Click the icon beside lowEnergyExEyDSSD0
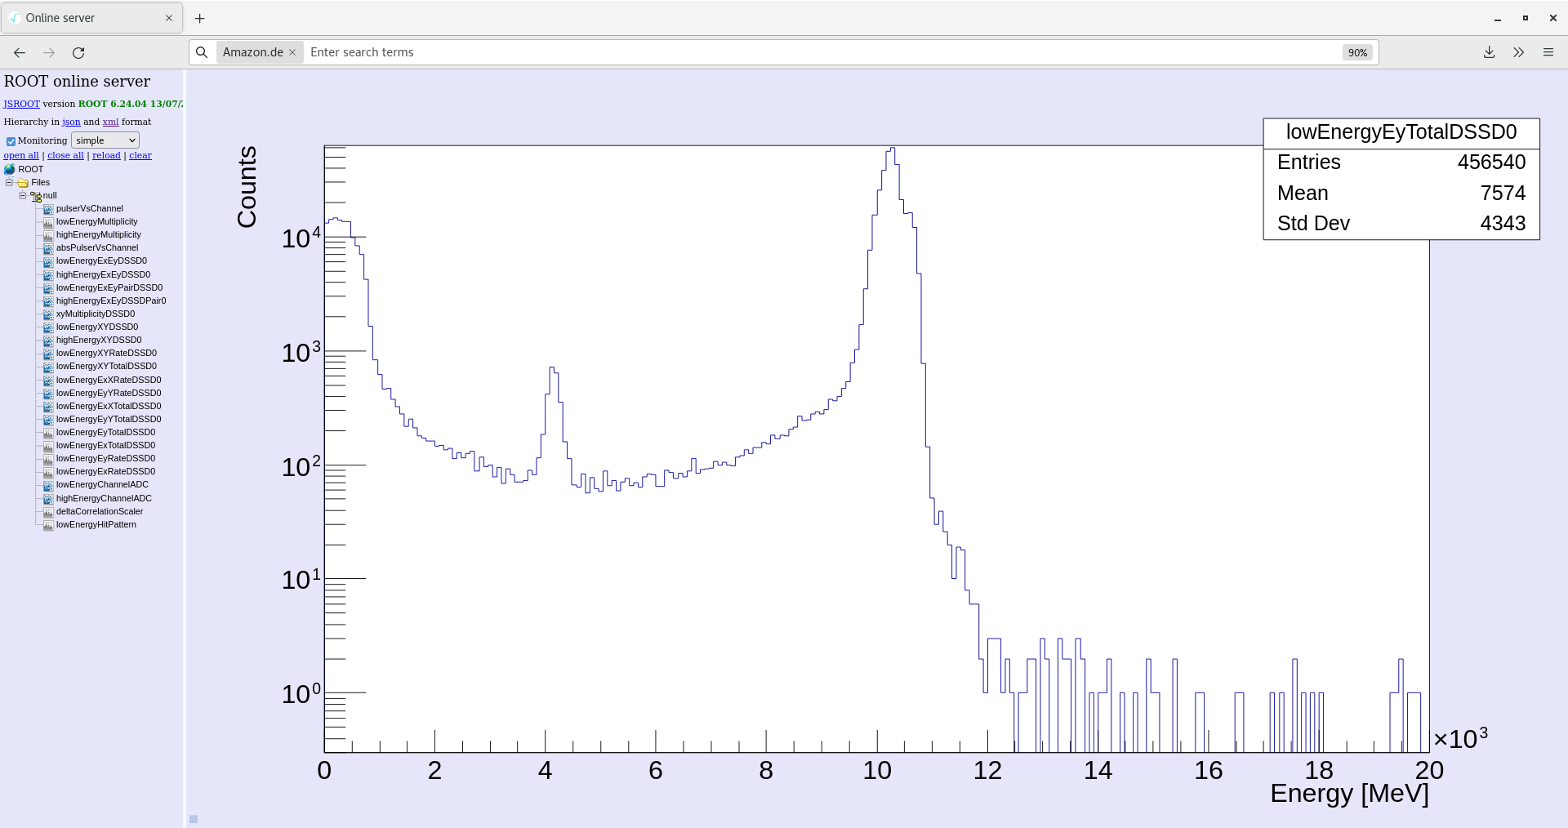Viewport: 1568px width, 828px height. (x=48, y=261)
